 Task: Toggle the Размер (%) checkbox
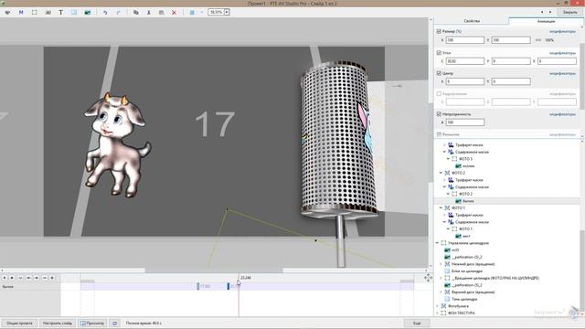pyautogui.click(x=439, y=31)
